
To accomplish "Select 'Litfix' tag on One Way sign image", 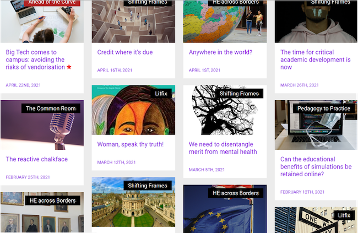I will pyautogui.click(x=344, y=215).
